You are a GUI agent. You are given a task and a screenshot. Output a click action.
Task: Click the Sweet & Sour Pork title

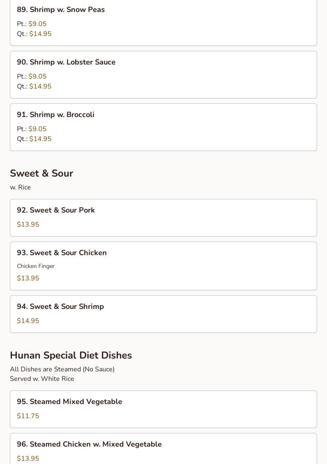point(56,210)
